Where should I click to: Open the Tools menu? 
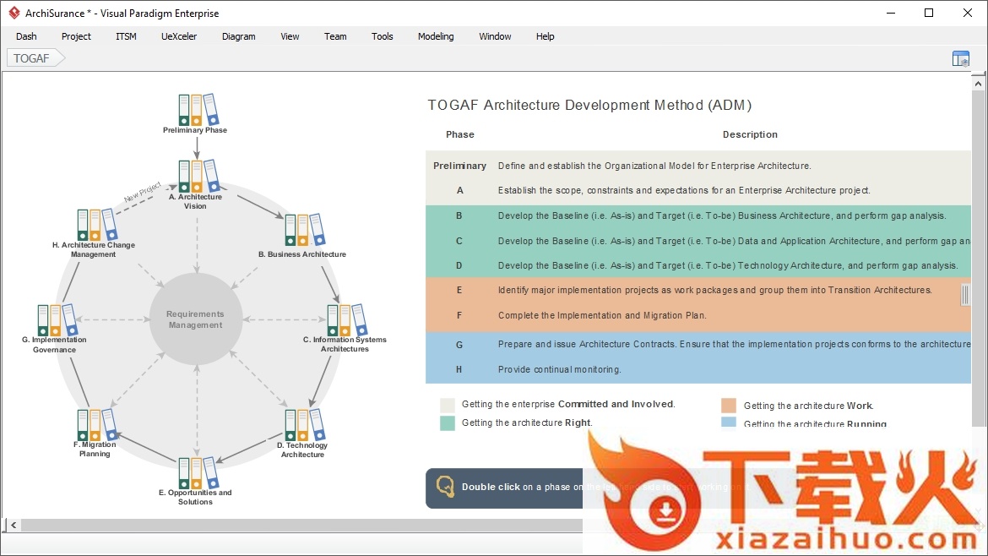pyautogui.click(x=383, y=36)
